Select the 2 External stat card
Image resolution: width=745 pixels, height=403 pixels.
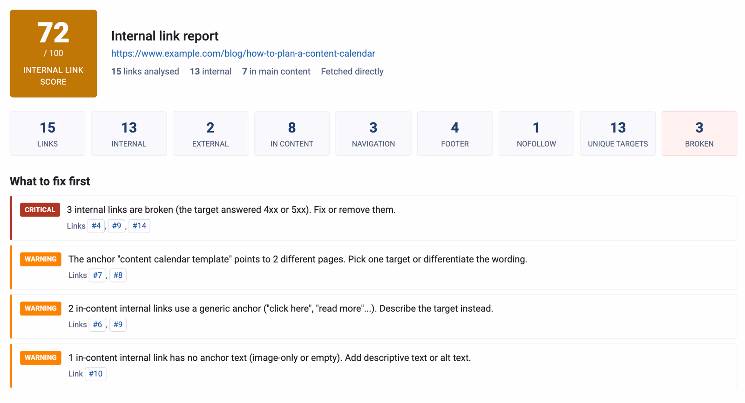tap(210, 134)
